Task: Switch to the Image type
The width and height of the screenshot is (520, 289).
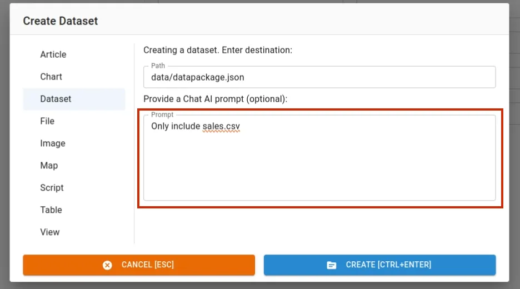Action: 53,143
